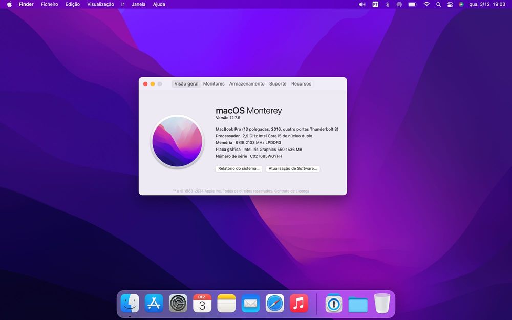512x320 pixels.
Task: Click the macOS Monterey logo image
Action: tap(177, 142)
